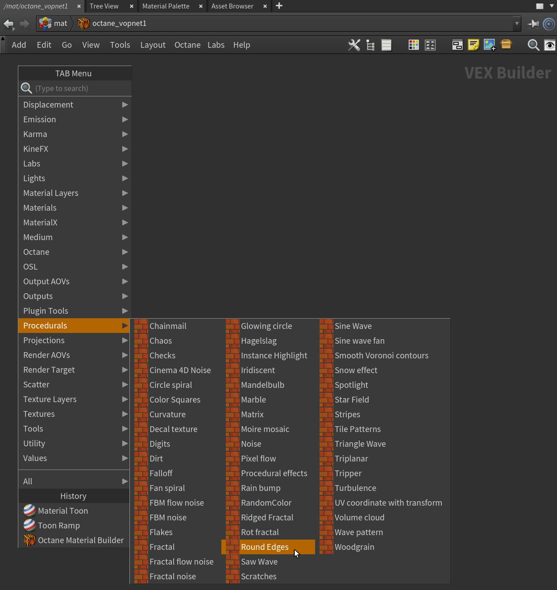The image size is (557, 590).
Task: Toggle the eye display options icon
Action: click(x=550, y=45)
